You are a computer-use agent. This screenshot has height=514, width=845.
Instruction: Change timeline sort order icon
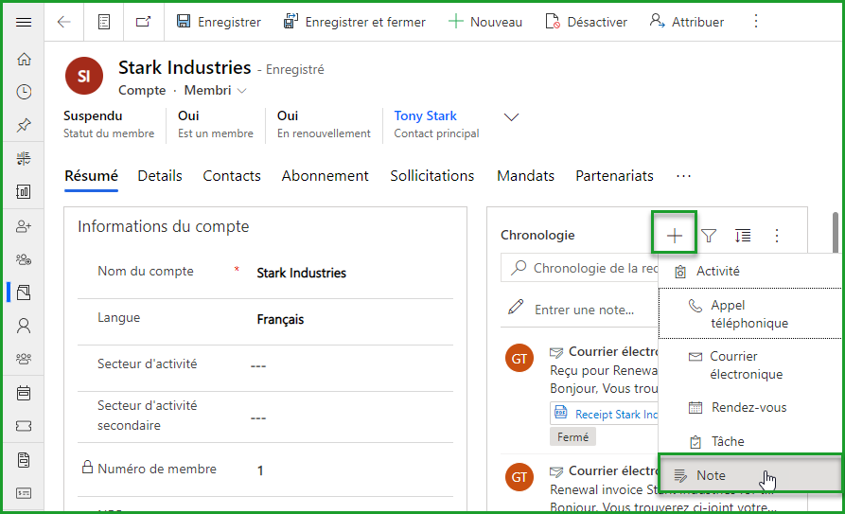[x=743, y=236]
